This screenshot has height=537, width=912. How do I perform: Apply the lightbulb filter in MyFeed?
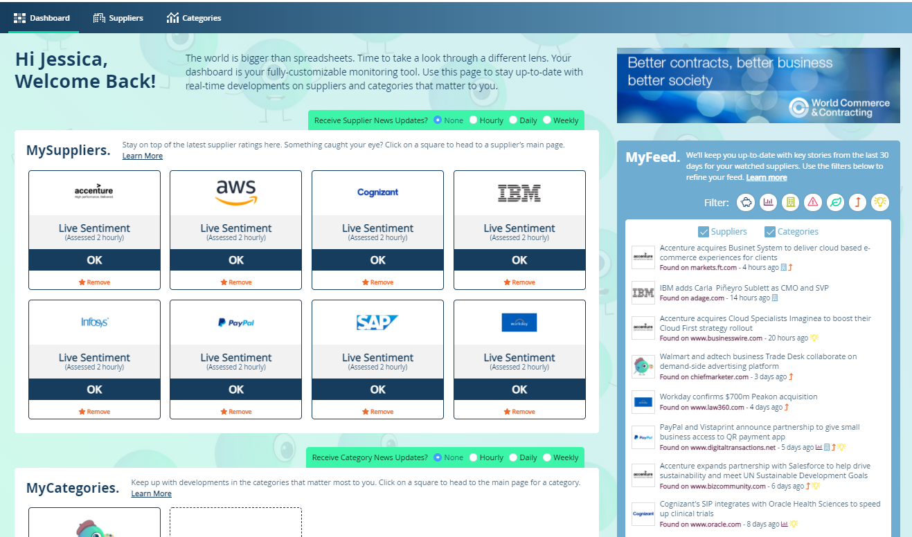click(x=880, y=202)
